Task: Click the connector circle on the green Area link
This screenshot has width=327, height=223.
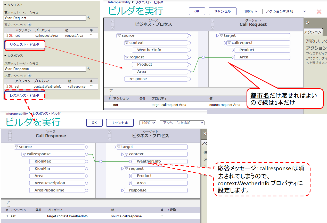Action: (203, 57)
